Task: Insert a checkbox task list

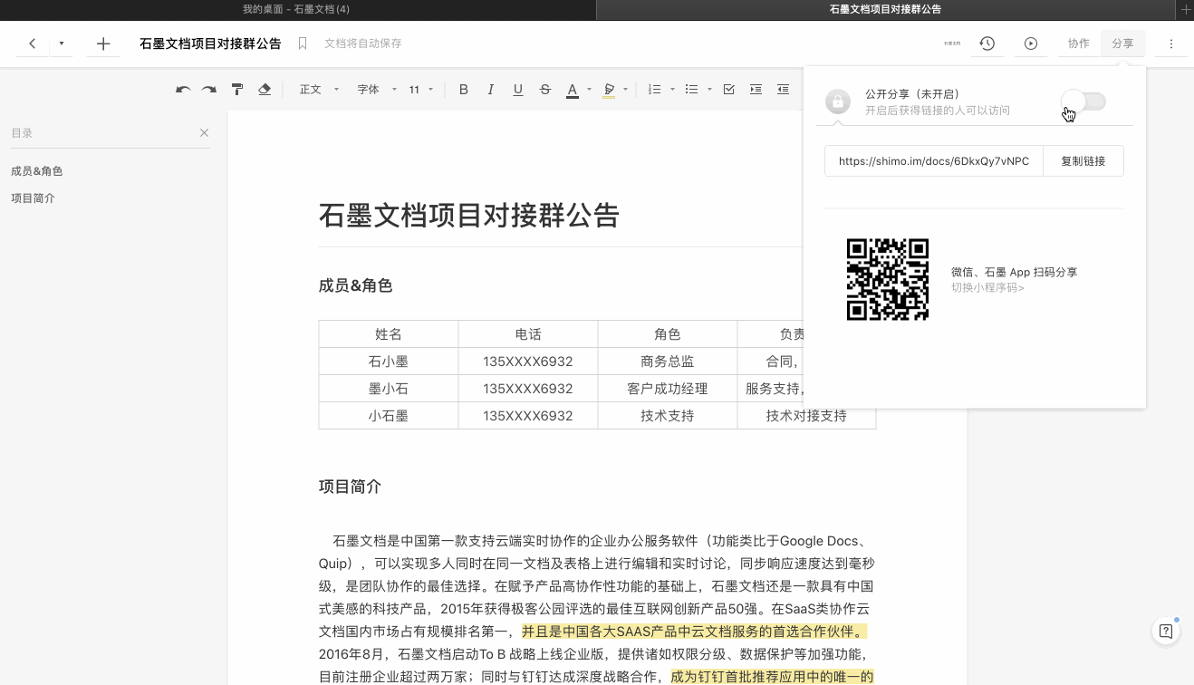Action: click(x=729, y=90)
